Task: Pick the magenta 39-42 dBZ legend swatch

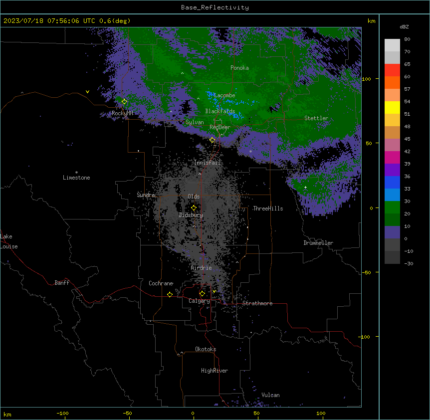Action: point(392,157)
